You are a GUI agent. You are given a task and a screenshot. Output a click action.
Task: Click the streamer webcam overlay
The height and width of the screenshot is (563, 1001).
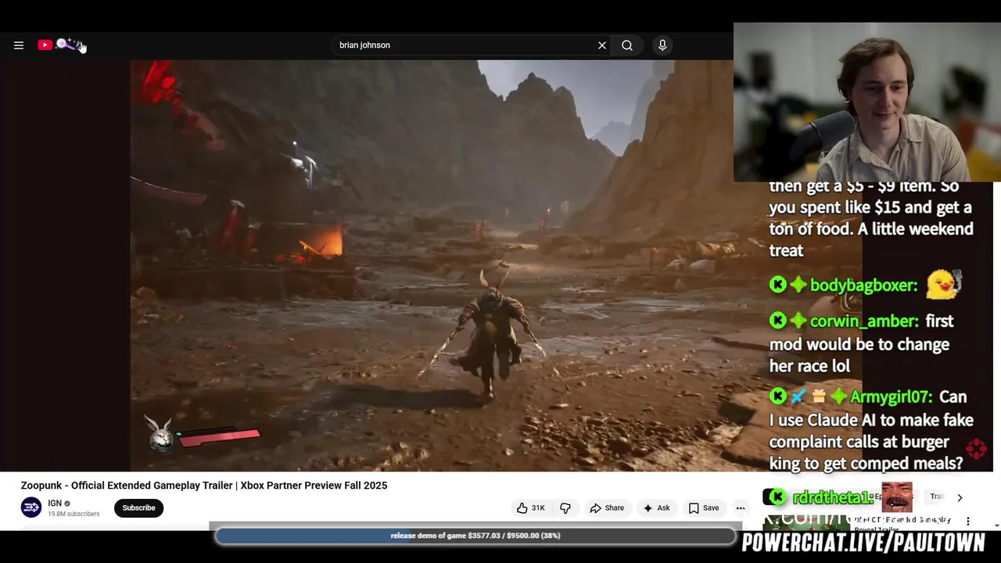[x=867, y=102]
